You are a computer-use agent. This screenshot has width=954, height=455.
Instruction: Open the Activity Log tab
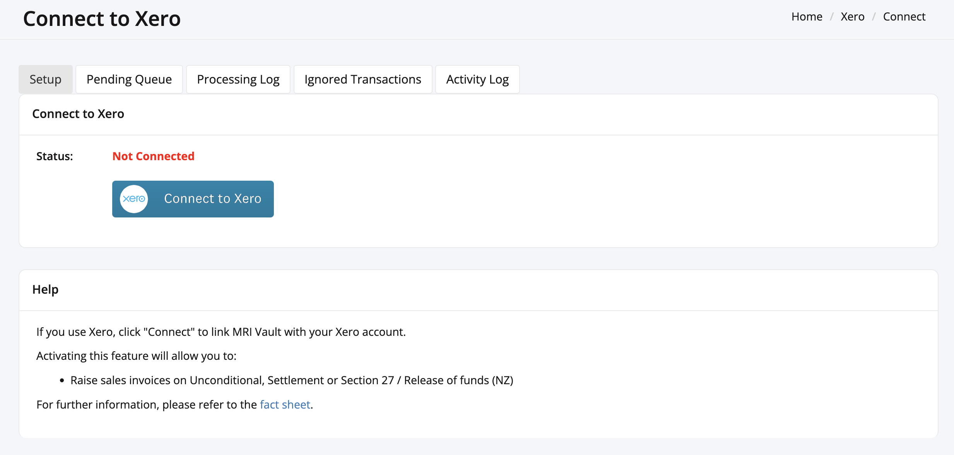pos(477,79)
